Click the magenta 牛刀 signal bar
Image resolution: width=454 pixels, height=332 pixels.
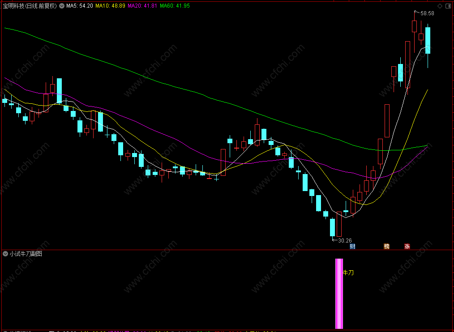339,294
